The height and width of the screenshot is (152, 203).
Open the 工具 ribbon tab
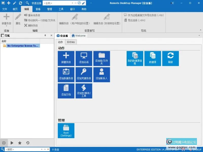tap(61, 9)
